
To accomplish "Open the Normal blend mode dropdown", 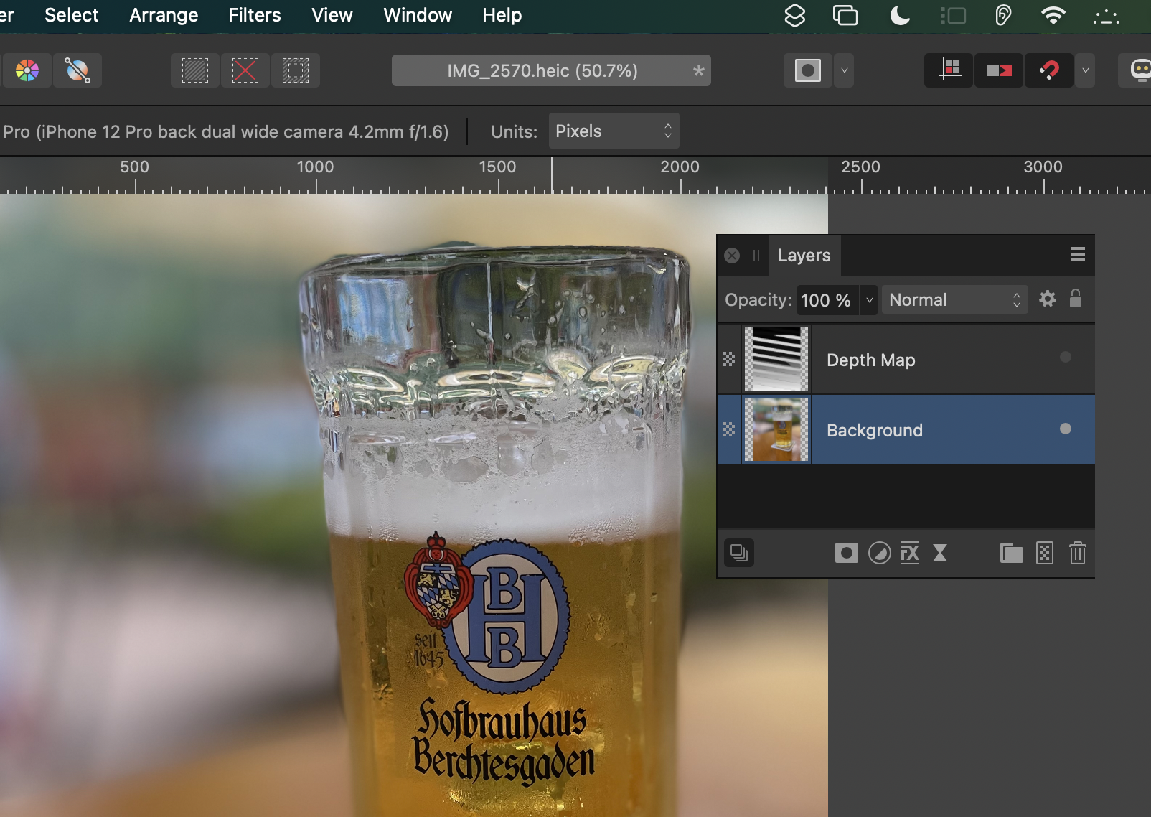I will (x=954, y=300).
